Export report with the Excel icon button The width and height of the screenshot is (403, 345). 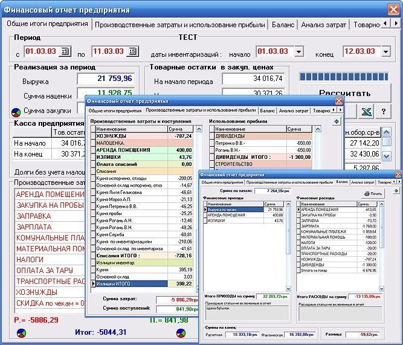pos(366,112)
